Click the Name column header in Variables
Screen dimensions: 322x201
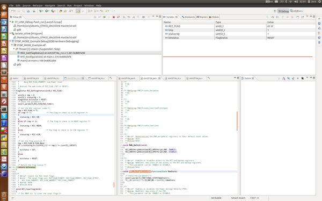188,22
